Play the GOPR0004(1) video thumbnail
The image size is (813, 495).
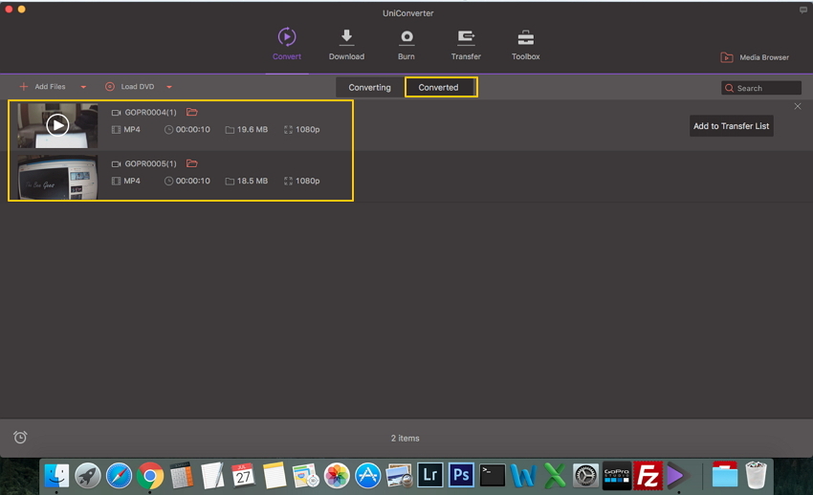(57, 125)
